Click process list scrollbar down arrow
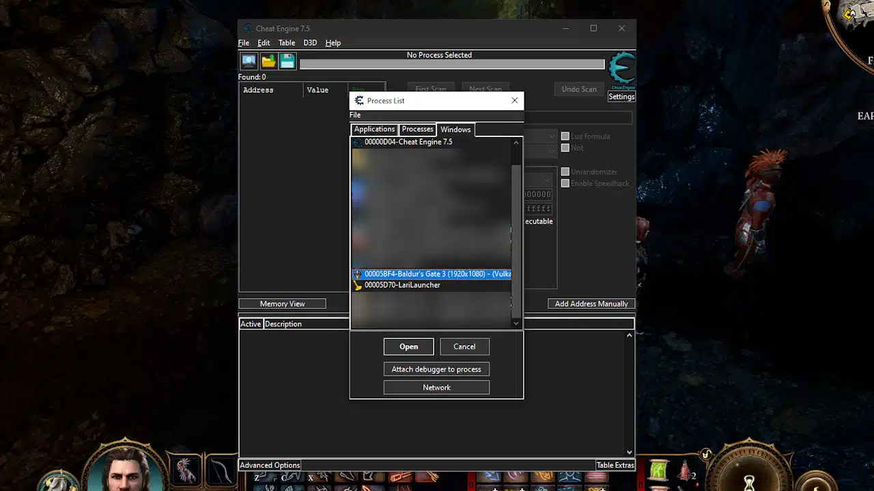Screen dimensions: 874x491 (x=516, y=323)
